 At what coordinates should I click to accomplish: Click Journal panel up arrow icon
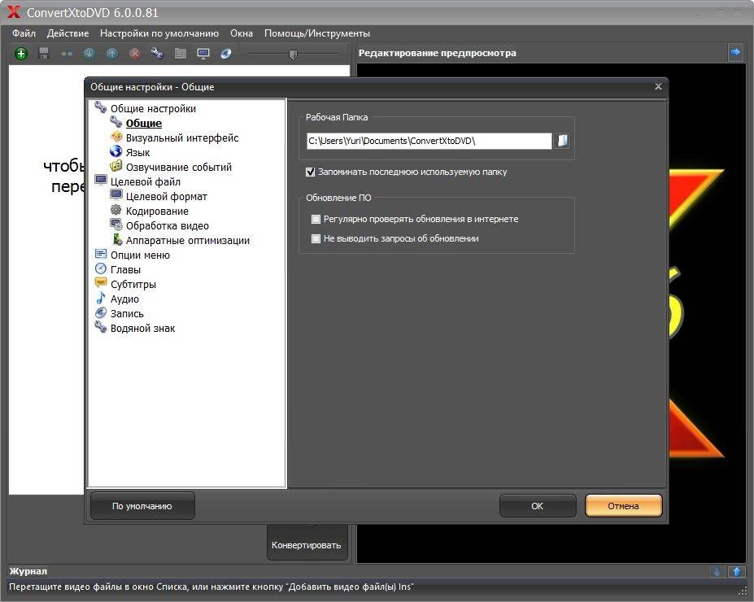[x=736, y=571]
